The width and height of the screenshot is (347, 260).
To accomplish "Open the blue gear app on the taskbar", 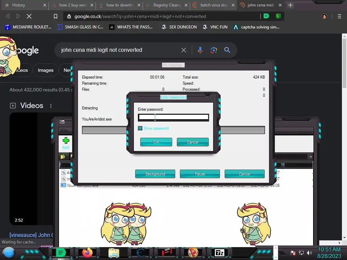I will click(141, 253).
